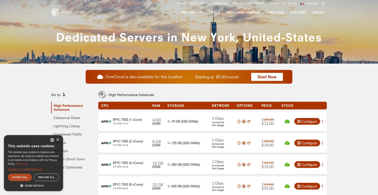The image size is (378, 195).
Task: Click the round High Performance Instances badge icon
Action: click(x=102, y=94)
